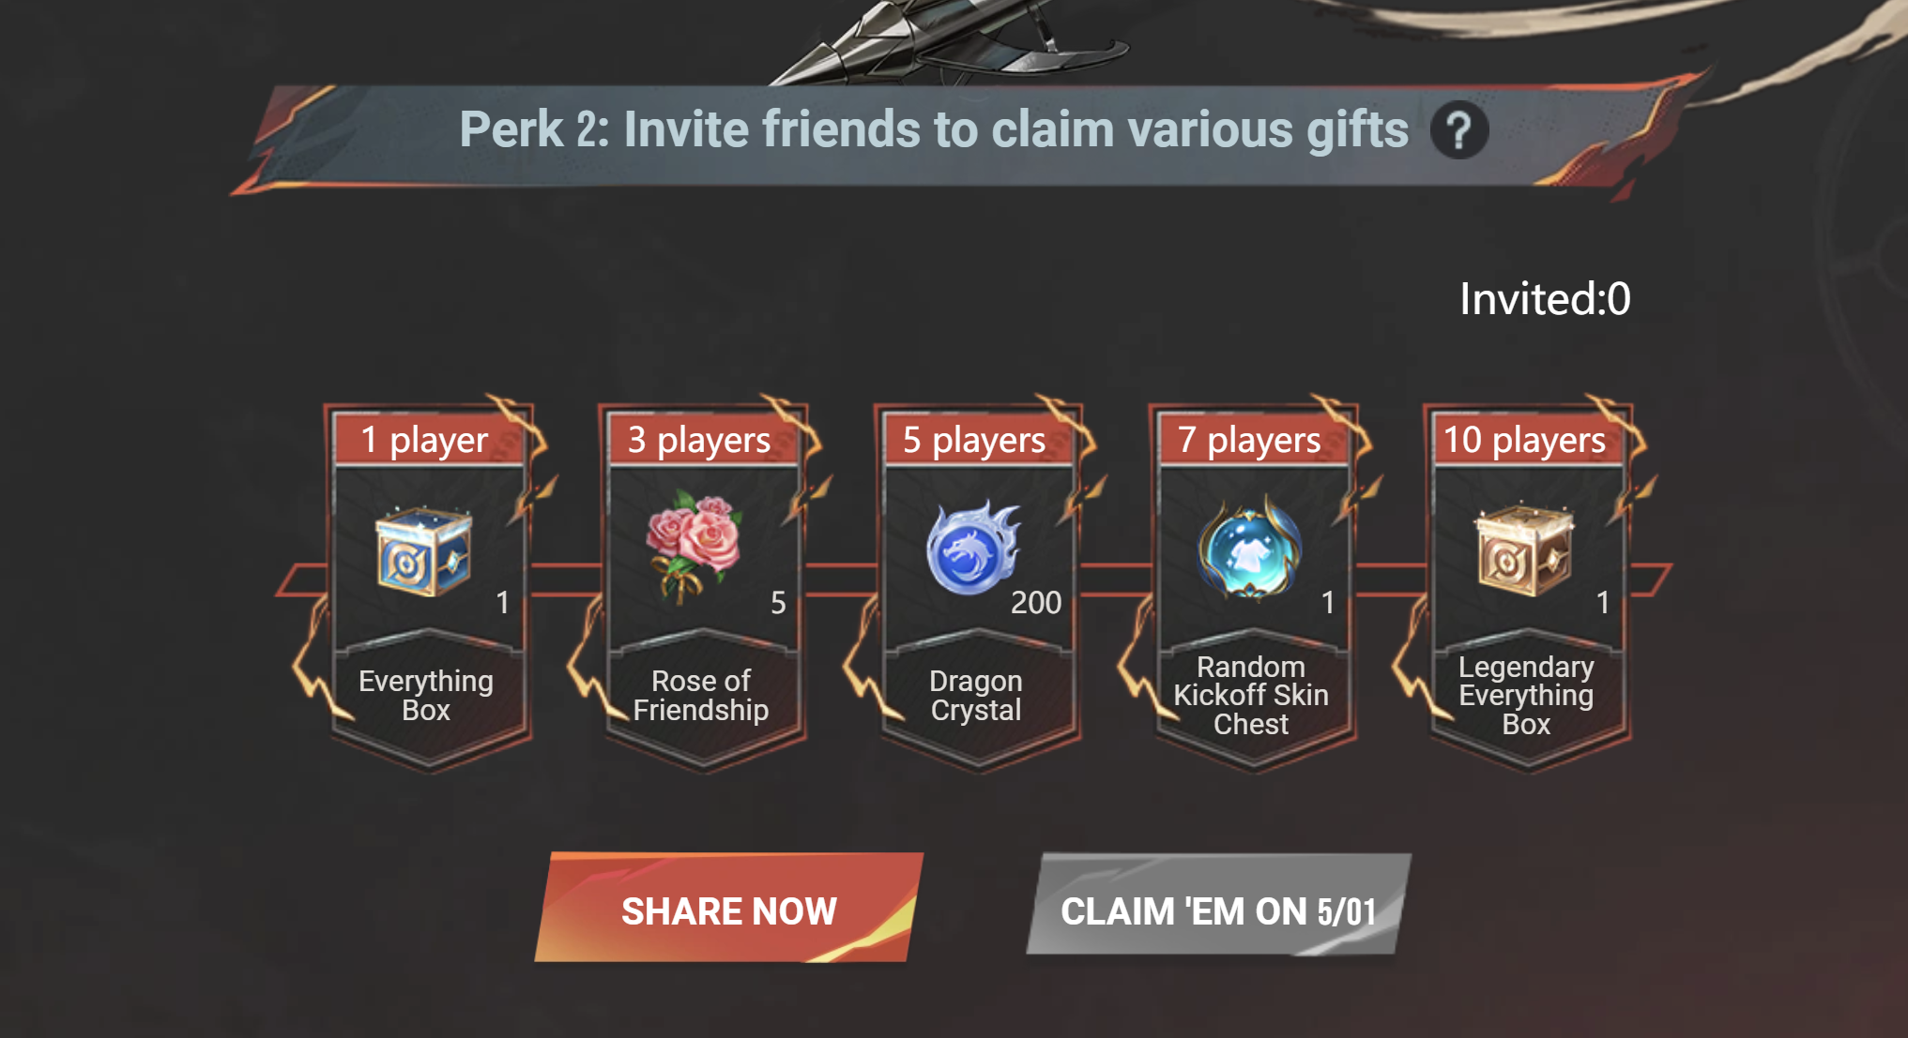Click the Rose of Friendship label
1908x1038 pixels.
click(701, 695)
